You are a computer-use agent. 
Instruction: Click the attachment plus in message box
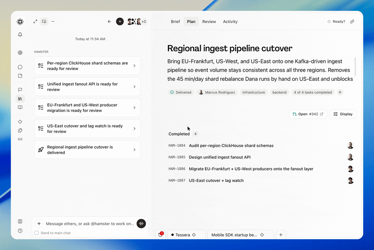click(x=39, y=223)
